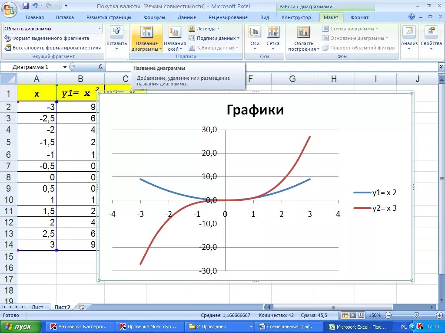Open Легенда legend options
This screenshot has width=445, height=333.
[x=204, y=29]
